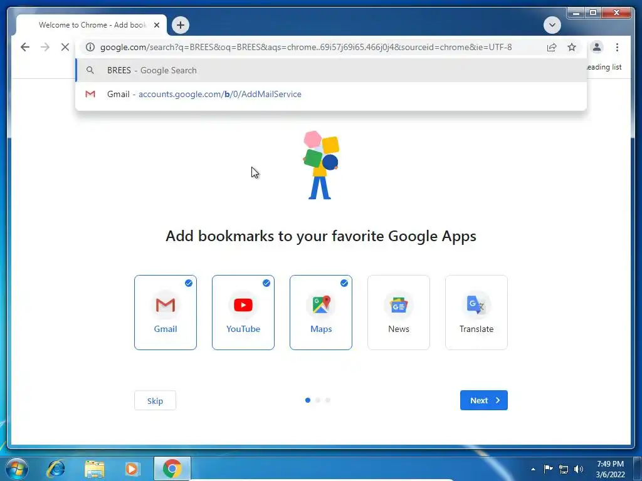Select the Welcome to Chrome tab
This screenshot has width=642, height=481.
point(93,25)
